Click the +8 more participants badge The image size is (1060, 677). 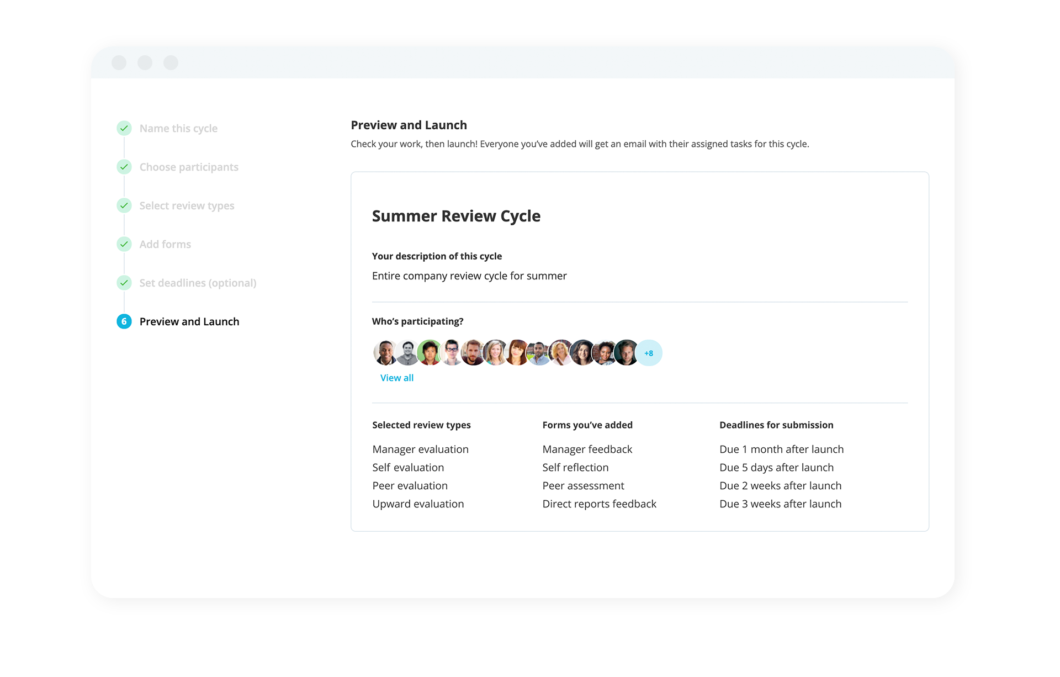point(649,353)
